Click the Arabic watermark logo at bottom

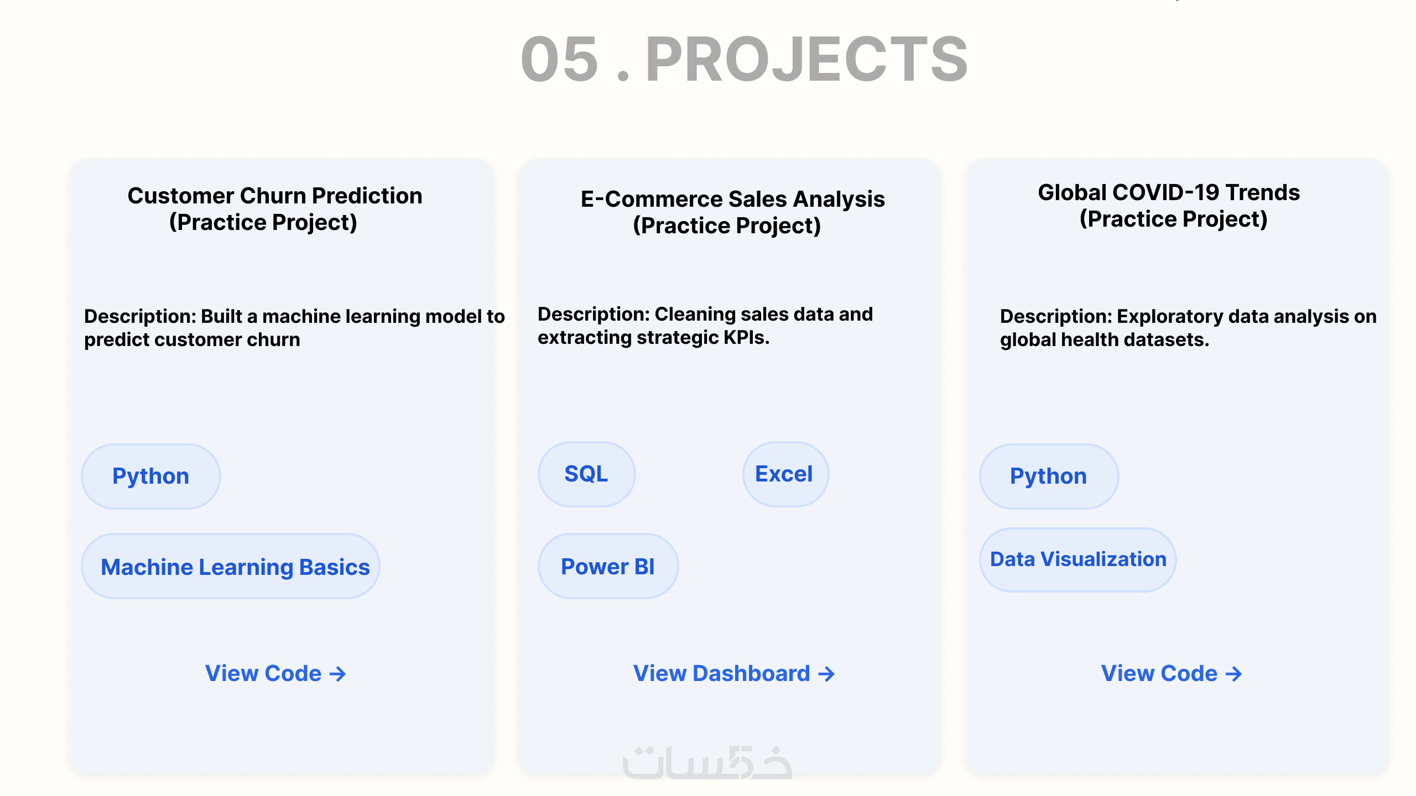pos(708,762)
